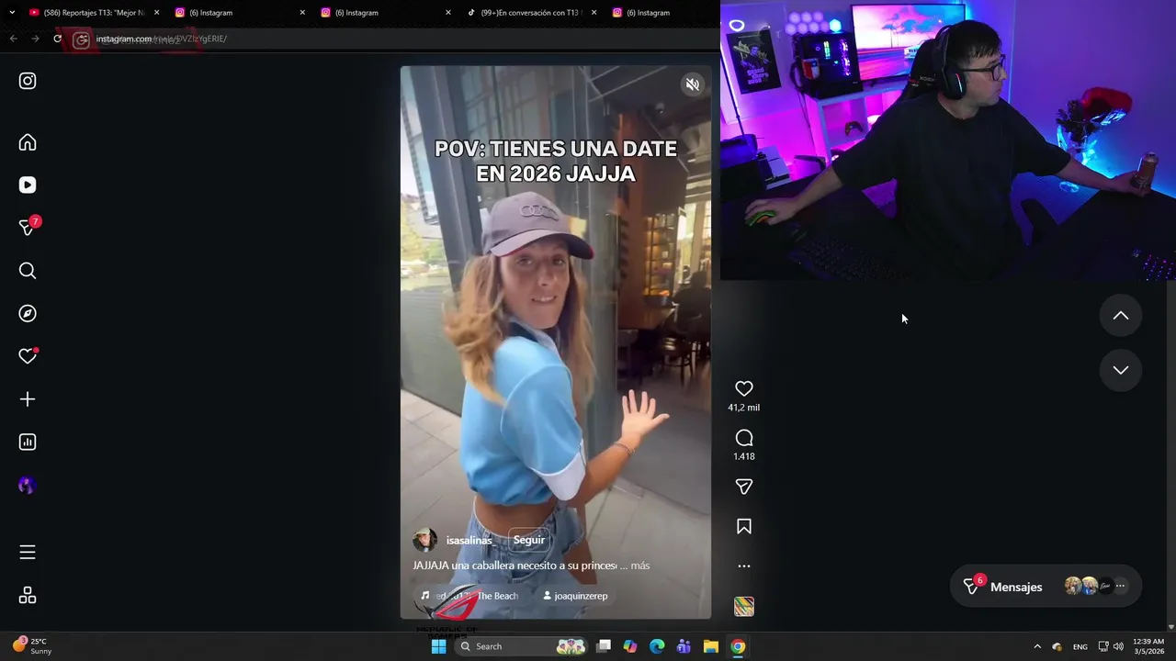Go forward in browser history

35,39
